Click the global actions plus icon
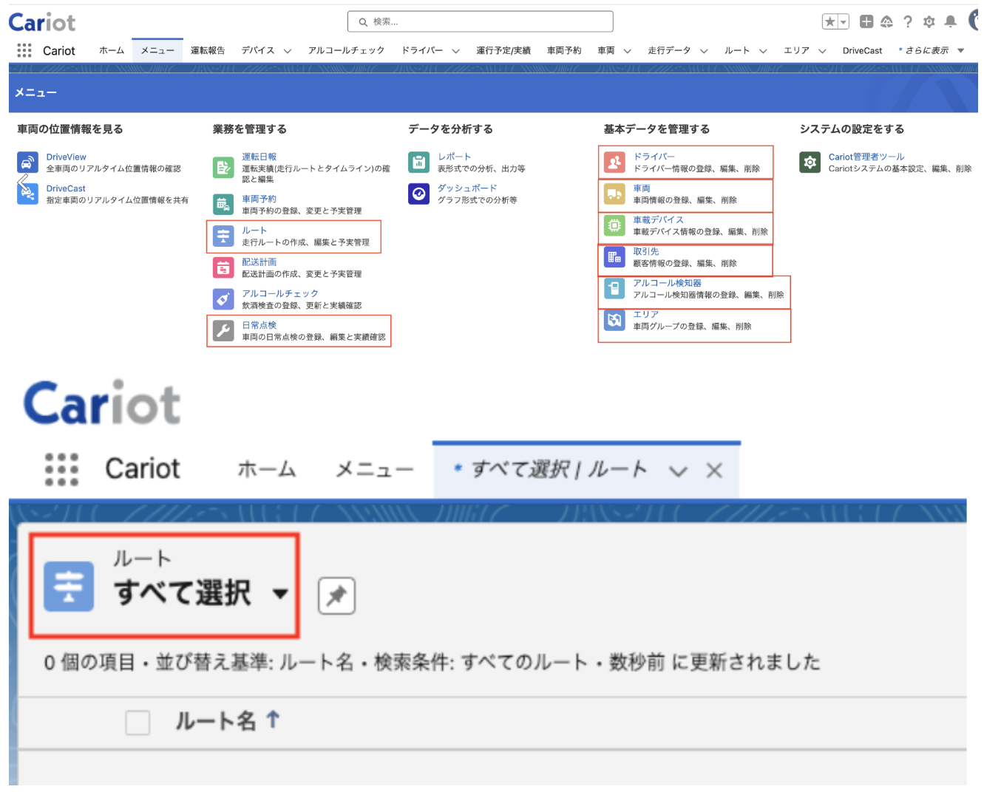 [866, 21]
